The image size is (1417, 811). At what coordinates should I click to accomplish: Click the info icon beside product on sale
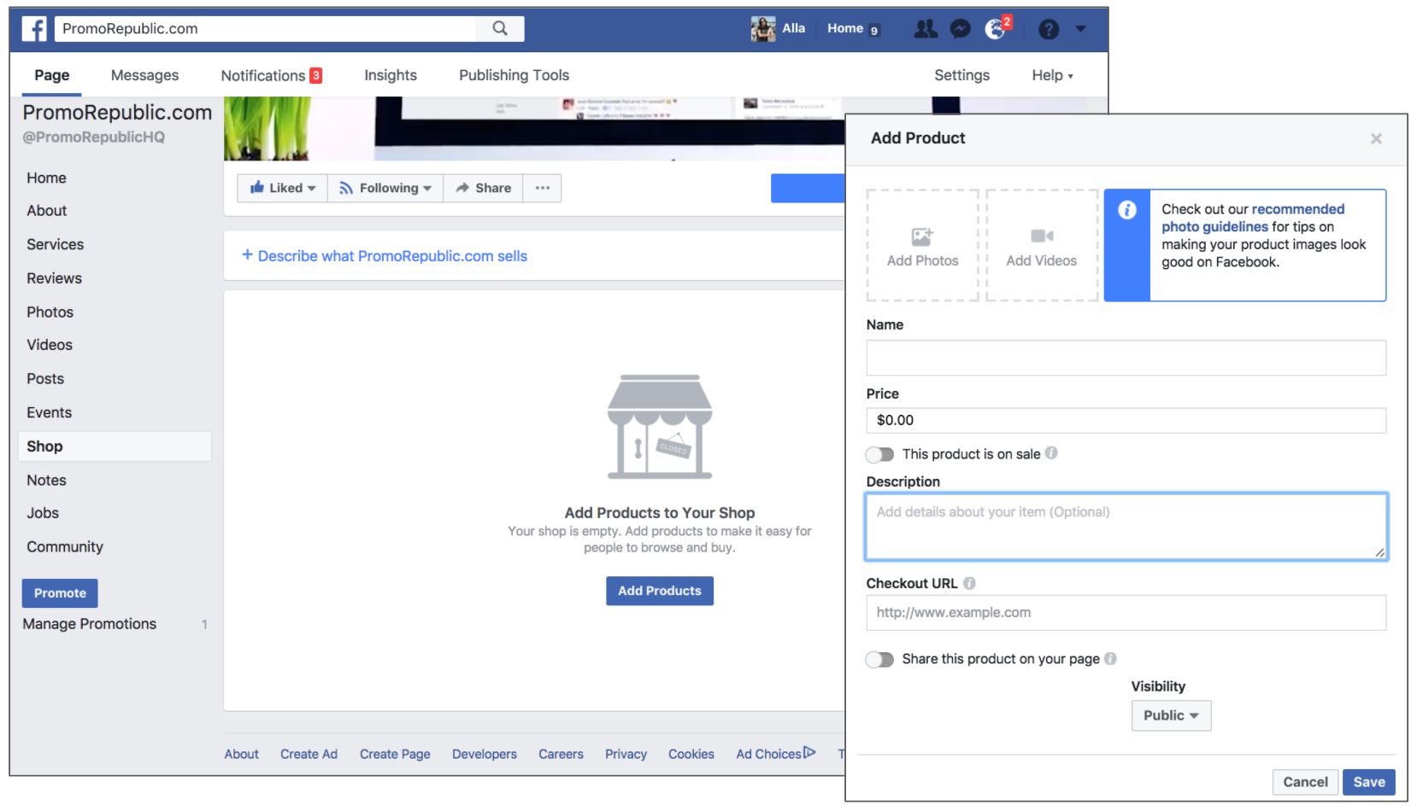(x=1051, y=453)
